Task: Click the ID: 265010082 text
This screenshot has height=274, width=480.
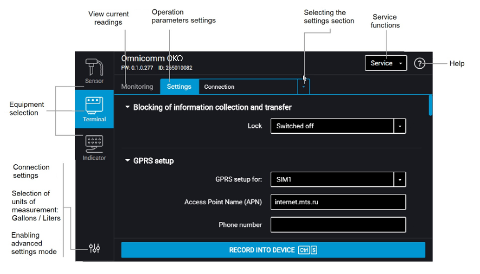Action: 175,68
